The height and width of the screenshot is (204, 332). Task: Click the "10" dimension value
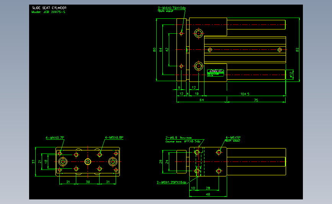tap(193, 188)
